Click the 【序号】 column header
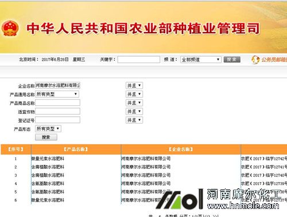 coord(15,149)
